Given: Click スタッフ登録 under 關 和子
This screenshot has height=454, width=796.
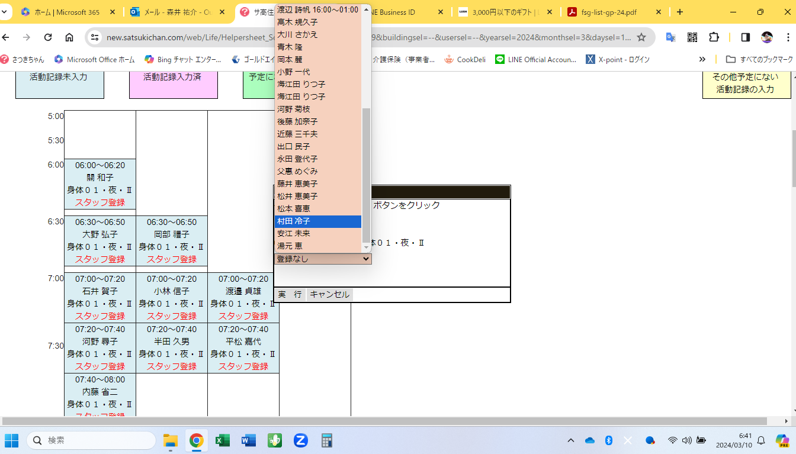Looking at the screenshot, I should (x=100, y=202).
